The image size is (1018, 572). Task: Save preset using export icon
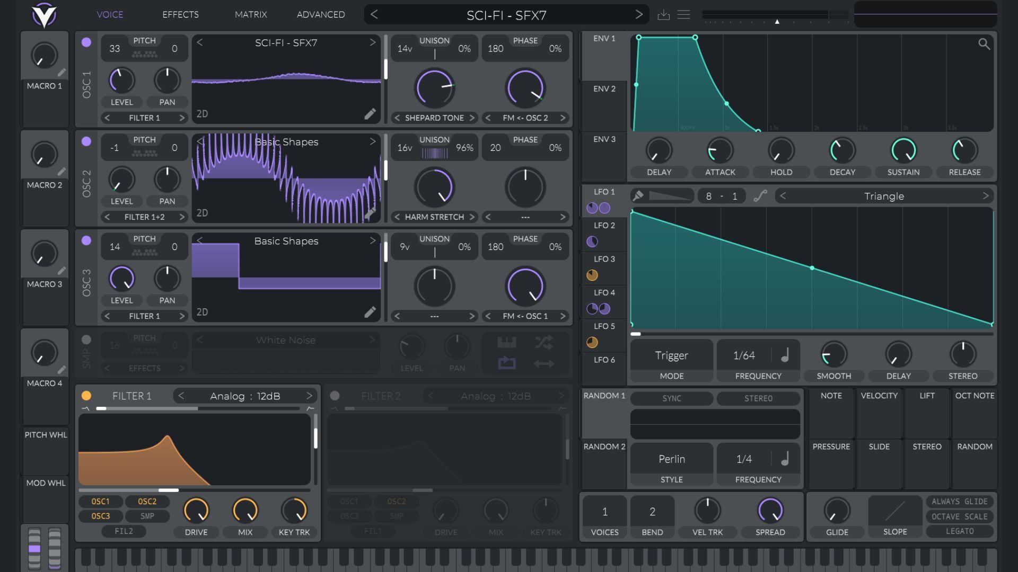click(x=663, y=15)
